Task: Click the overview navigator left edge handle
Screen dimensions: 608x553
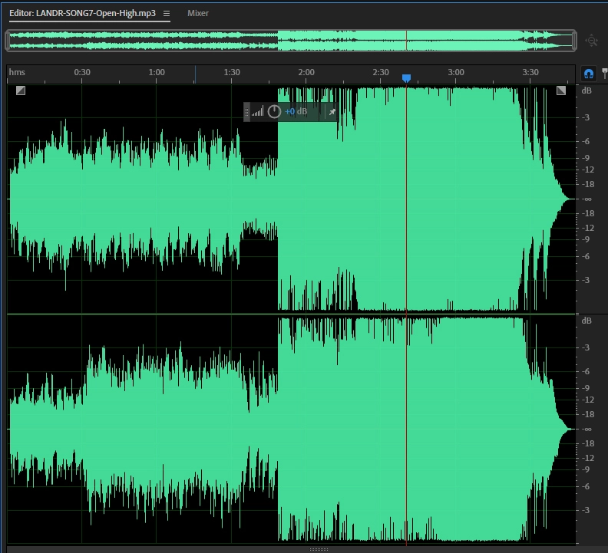Action: point(8,41)
